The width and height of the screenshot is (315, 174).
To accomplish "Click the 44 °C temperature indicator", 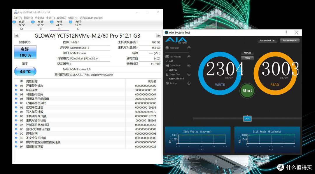I will [25, 72].
